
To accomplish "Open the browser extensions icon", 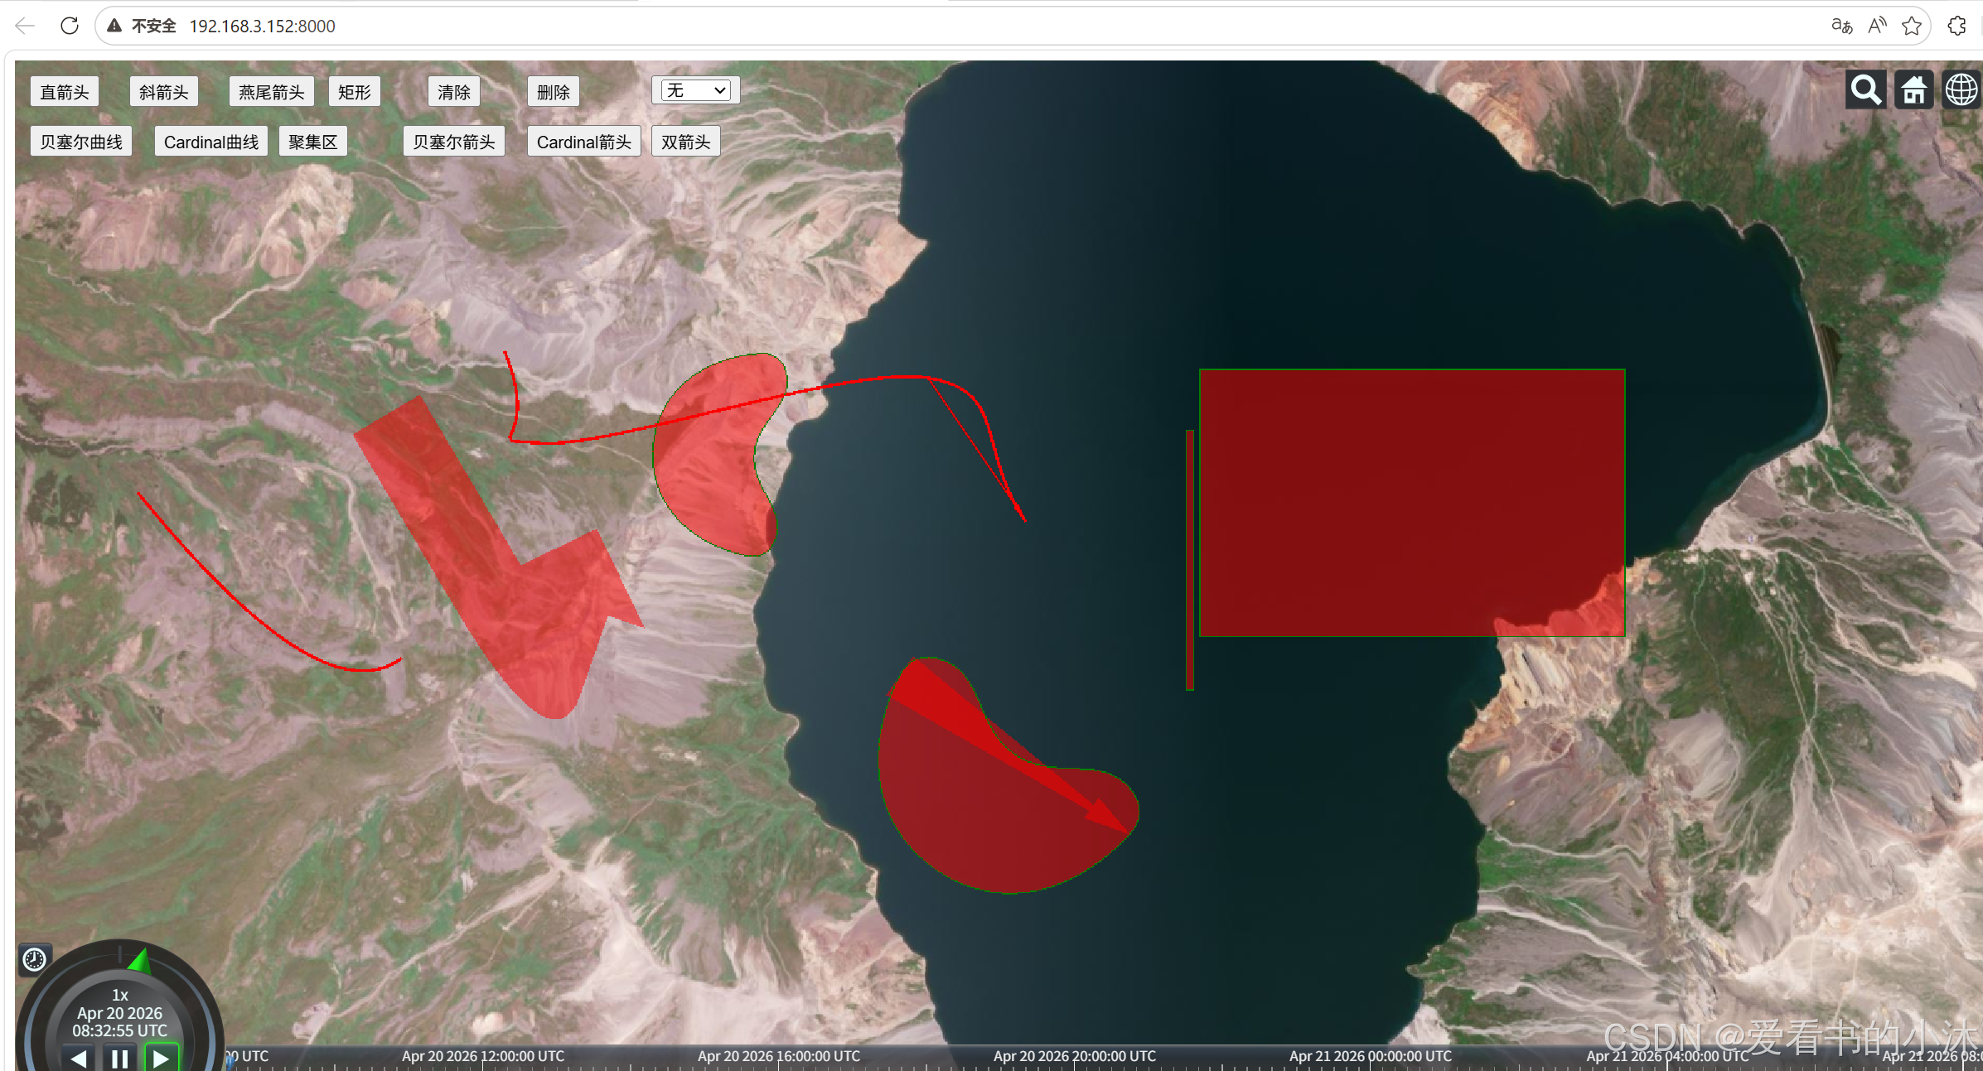I will tap(1956, 26).
